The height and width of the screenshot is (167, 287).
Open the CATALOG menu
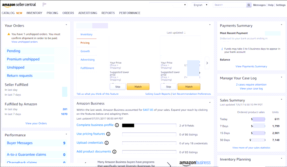(x=8, y=13)
